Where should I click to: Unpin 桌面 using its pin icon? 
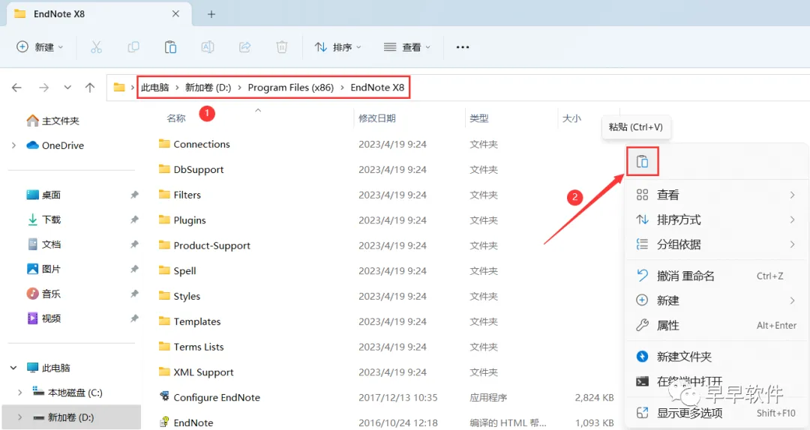click(x=134, y=195)
